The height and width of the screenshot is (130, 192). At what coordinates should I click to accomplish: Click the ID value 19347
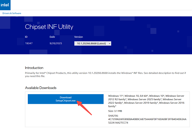click(x=29, y=43)
